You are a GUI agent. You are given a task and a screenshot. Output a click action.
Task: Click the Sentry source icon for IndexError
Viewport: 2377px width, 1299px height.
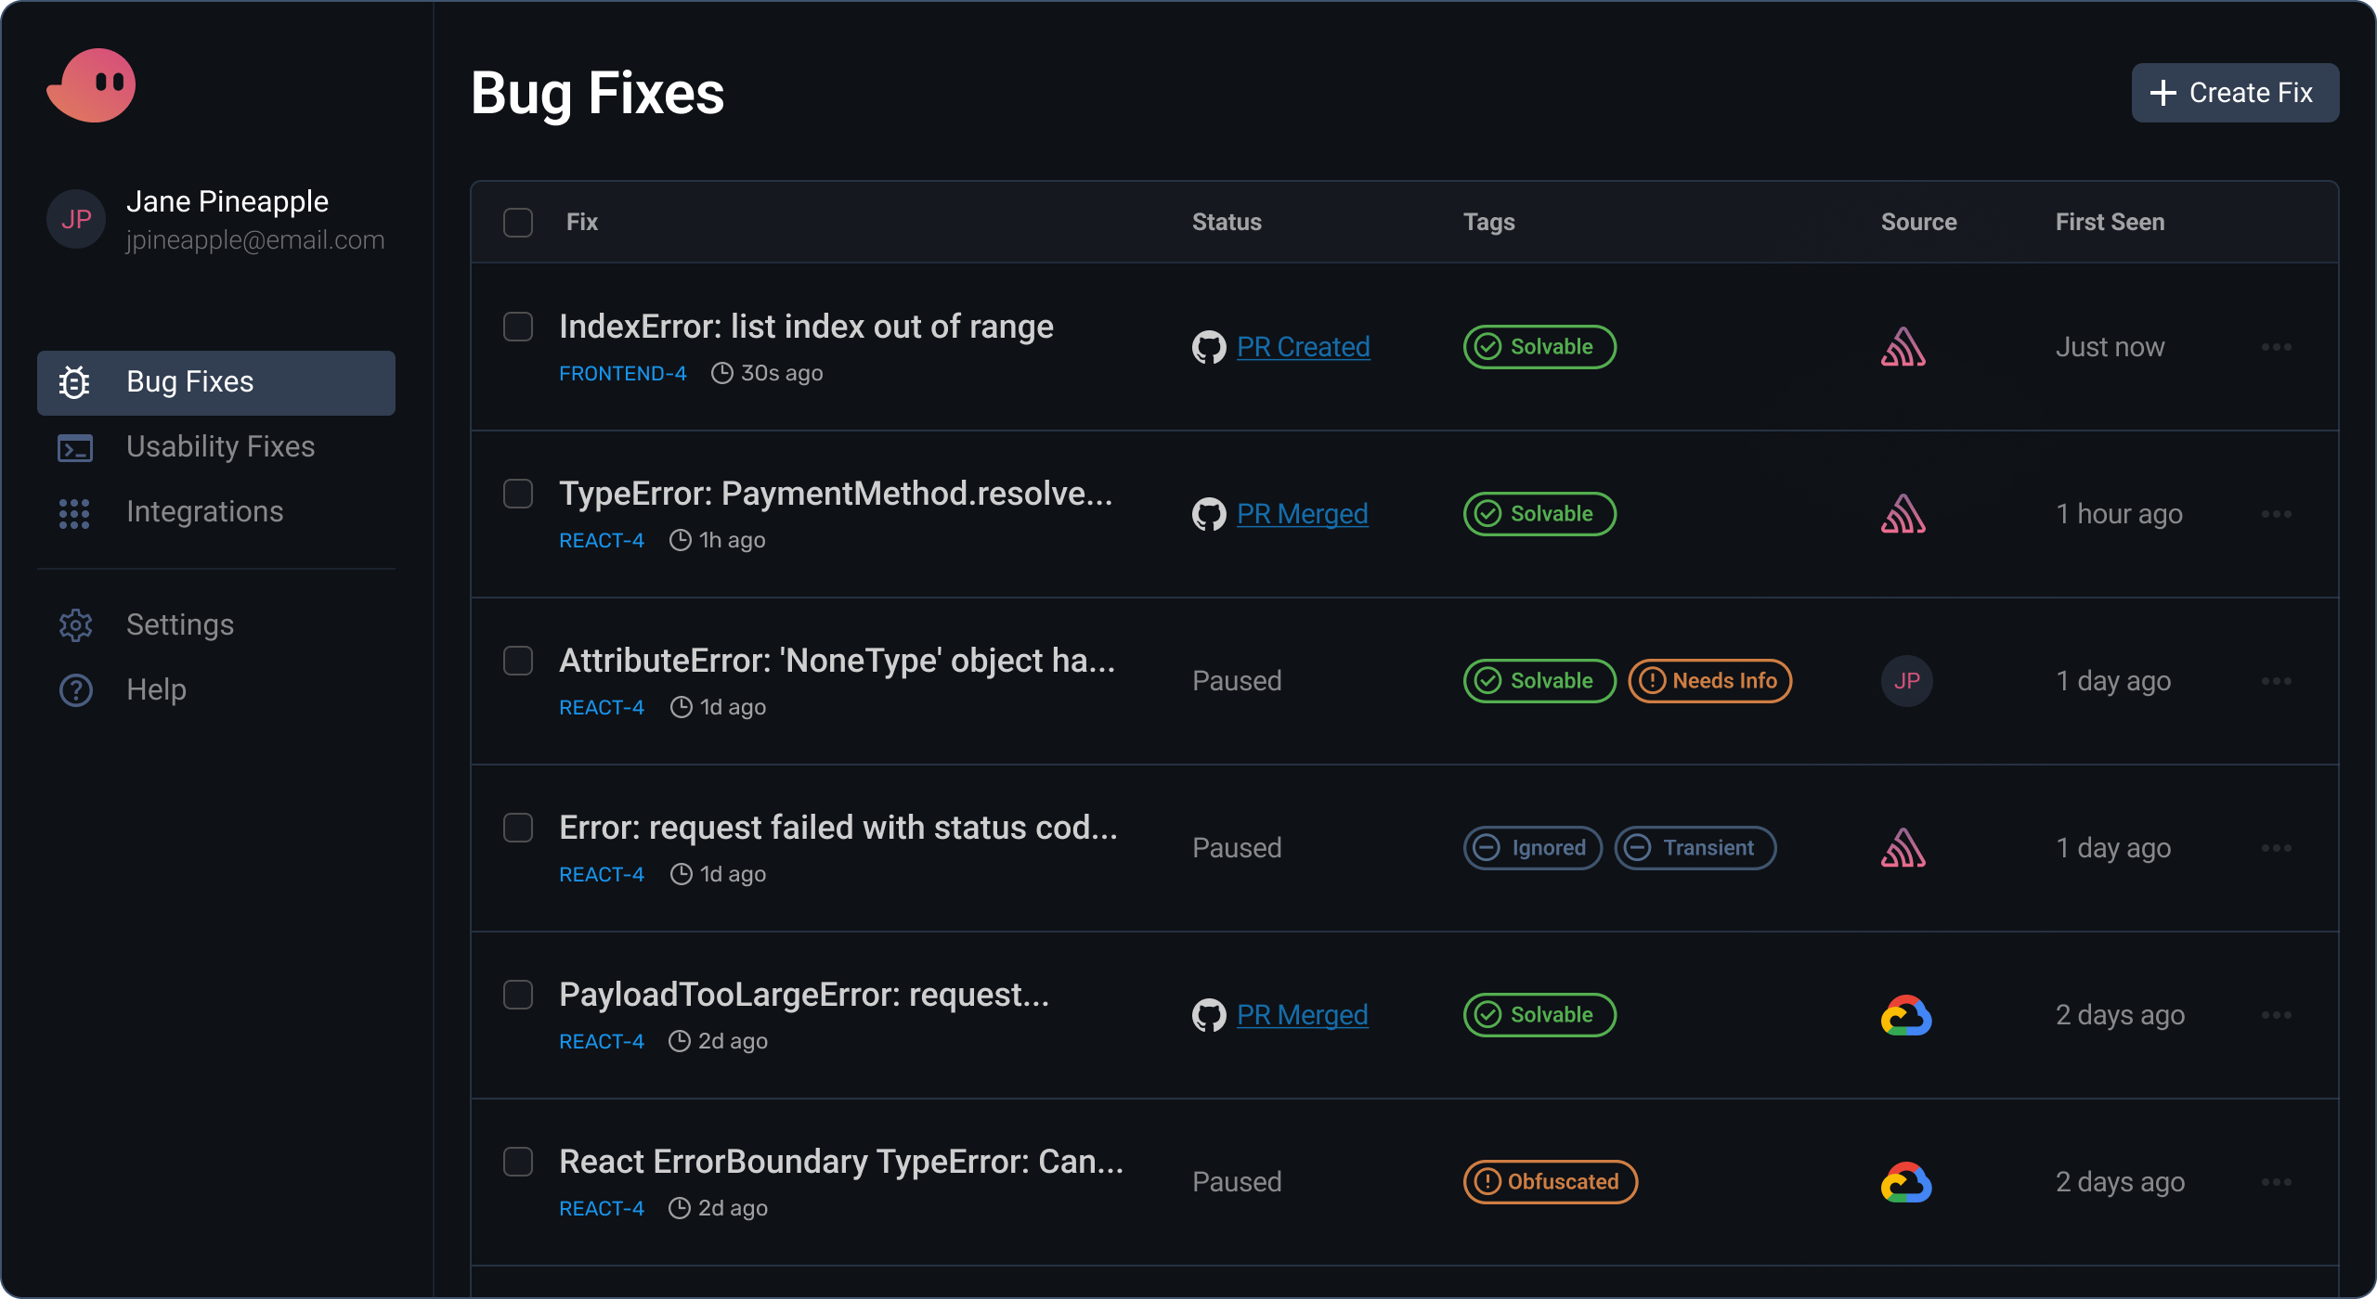pos(1903,347)
